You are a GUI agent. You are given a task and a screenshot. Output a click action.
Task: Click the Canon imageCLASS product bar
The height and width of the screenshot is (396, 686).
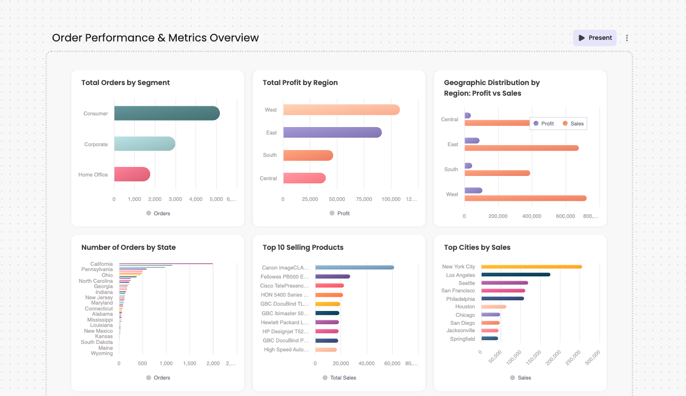pos(354,267)
